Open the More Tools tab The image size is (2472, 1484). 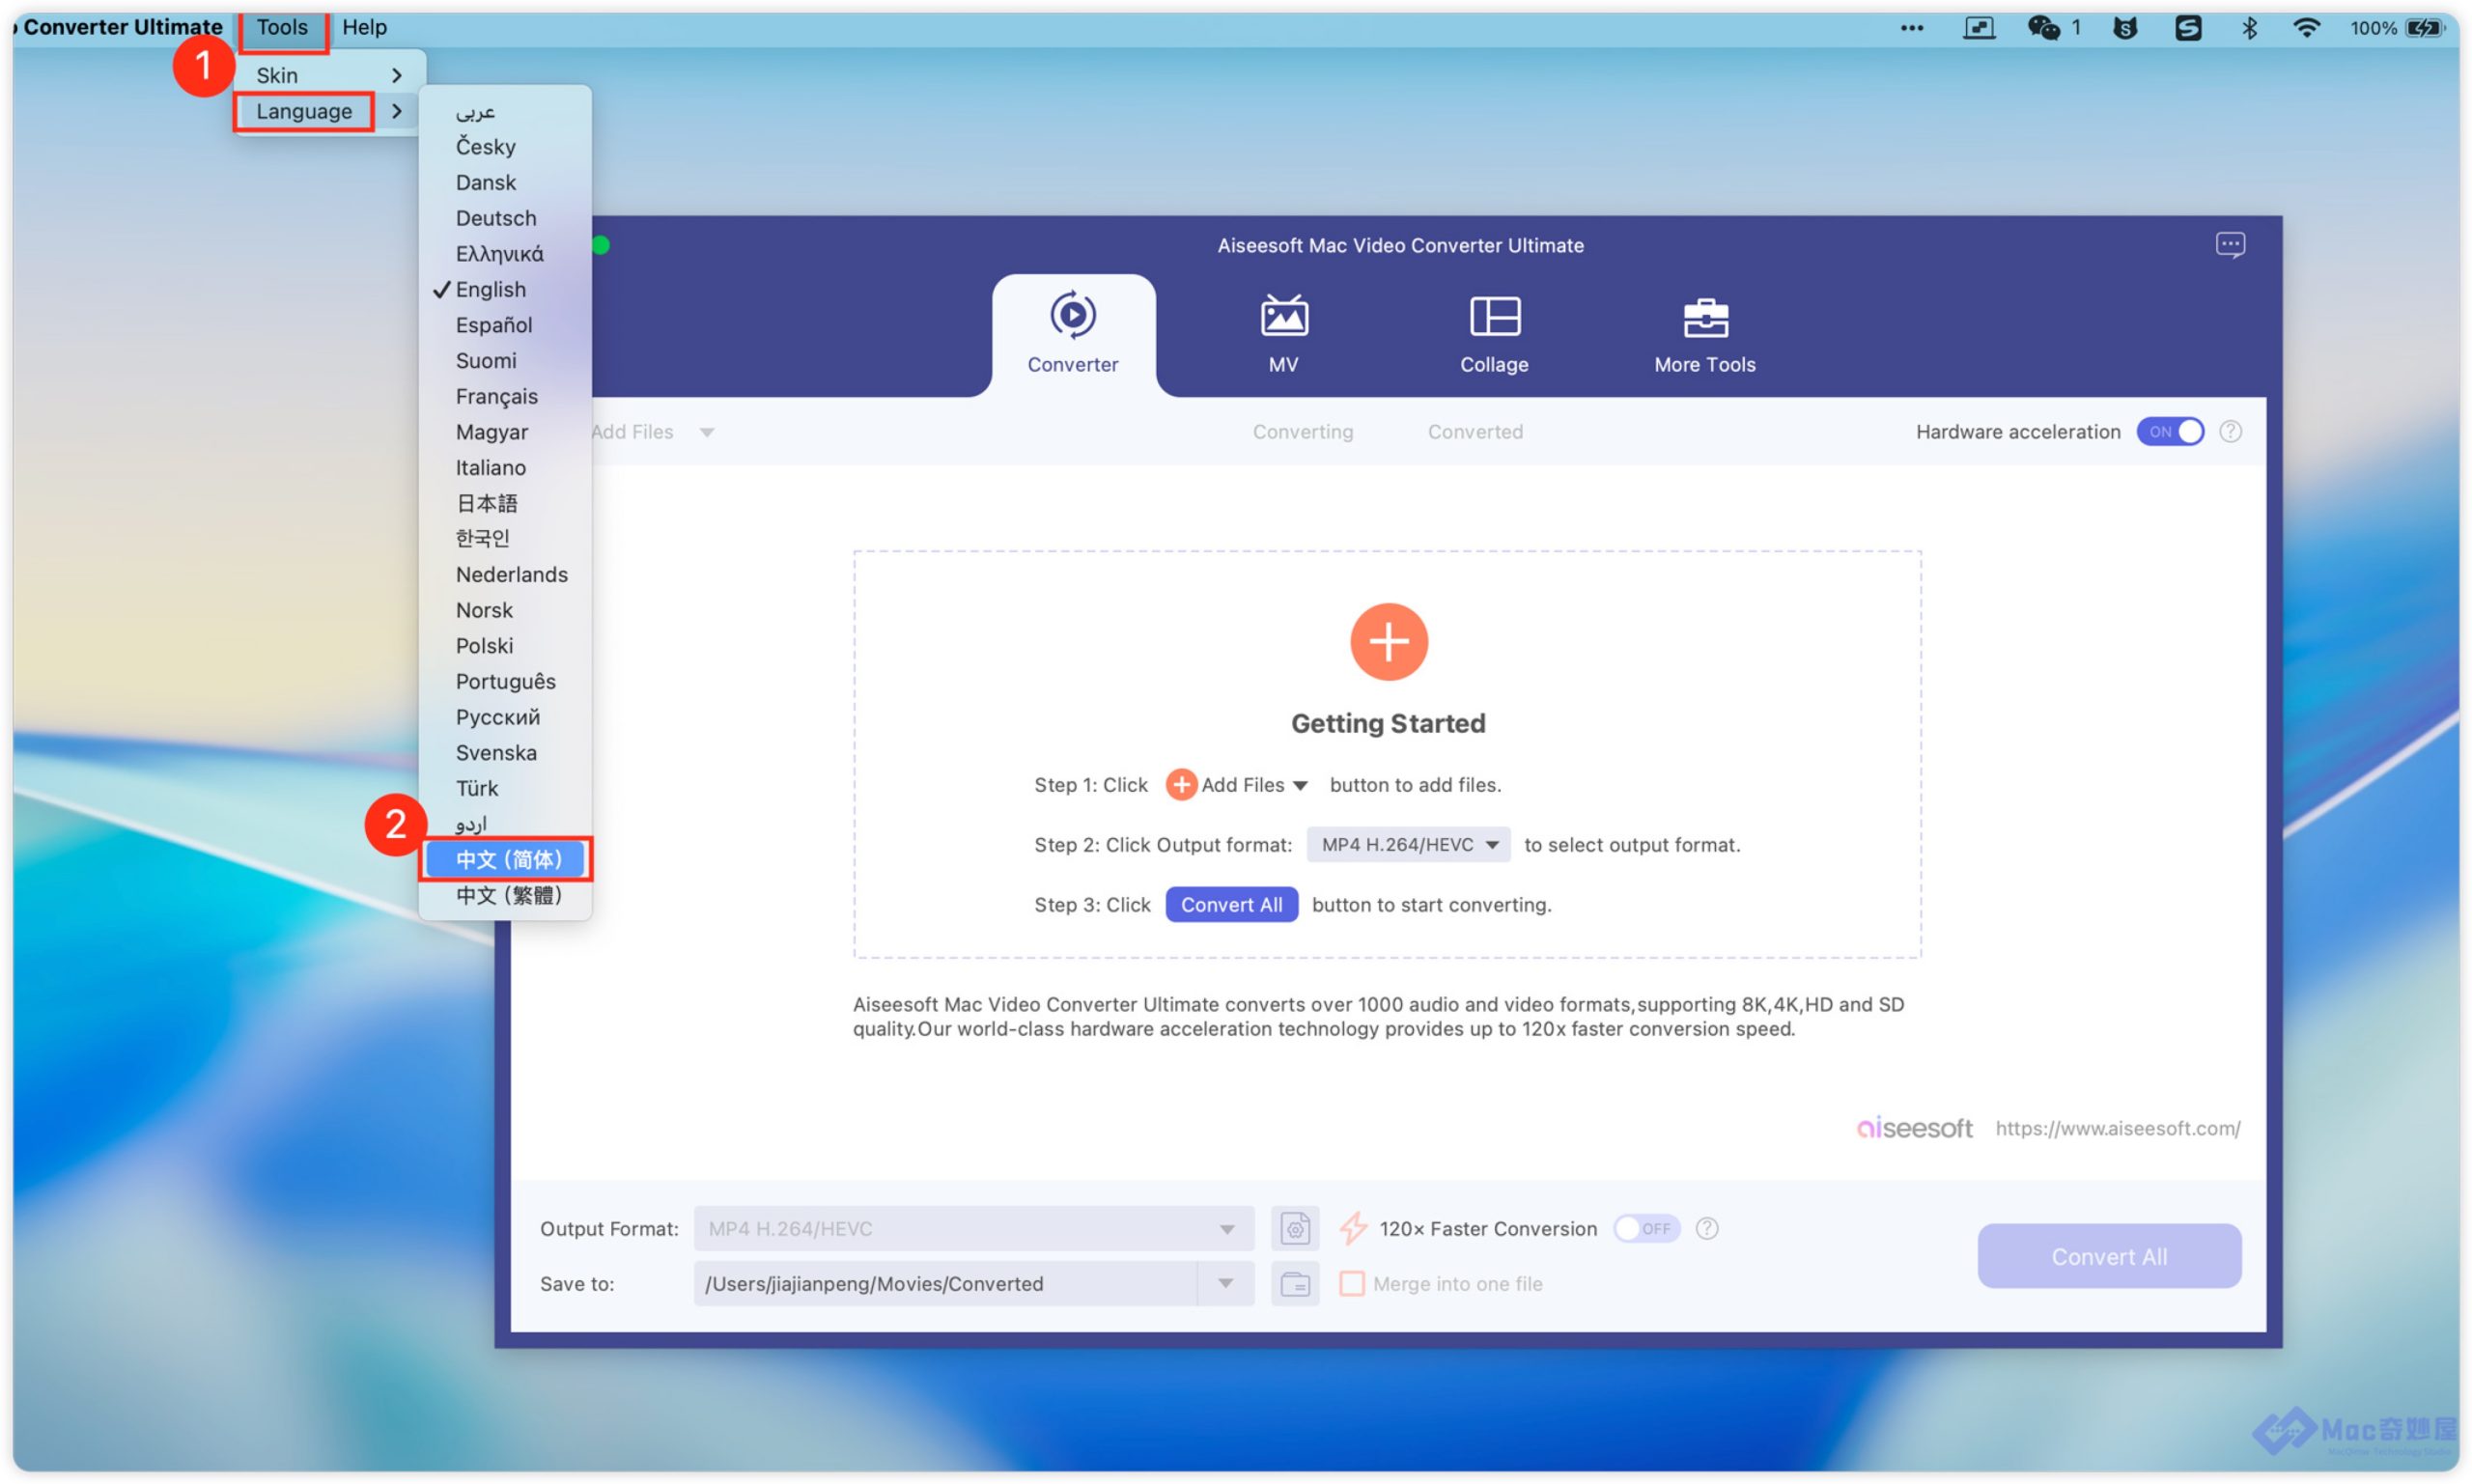point(1704,335)
